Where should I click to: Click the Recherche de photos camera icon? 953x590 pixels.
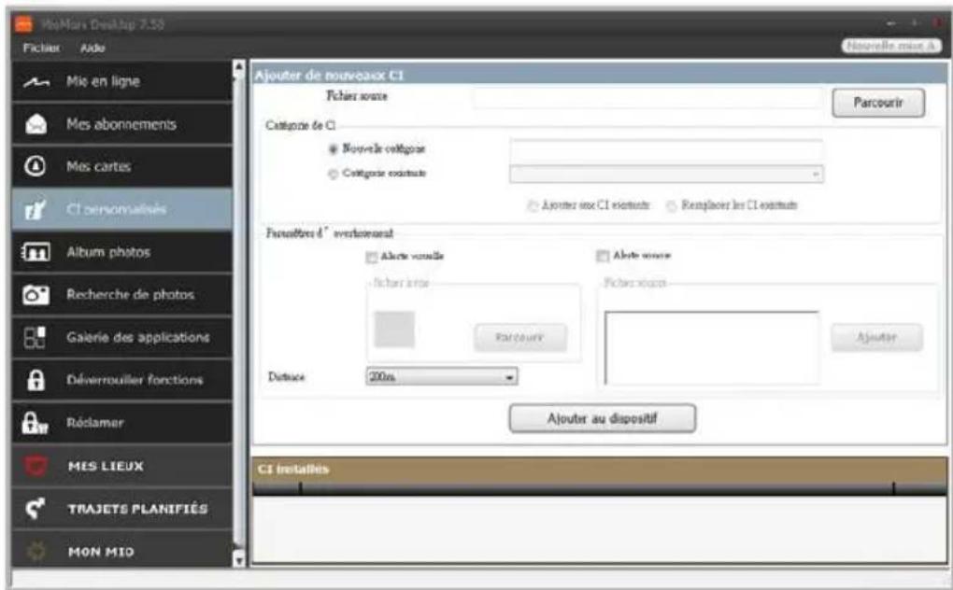(36, 294)
